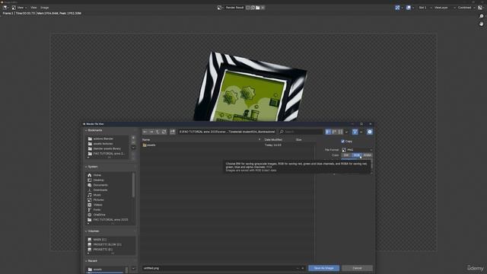Click the file path field
Screen dimensions: 487x274
[227, 132]
